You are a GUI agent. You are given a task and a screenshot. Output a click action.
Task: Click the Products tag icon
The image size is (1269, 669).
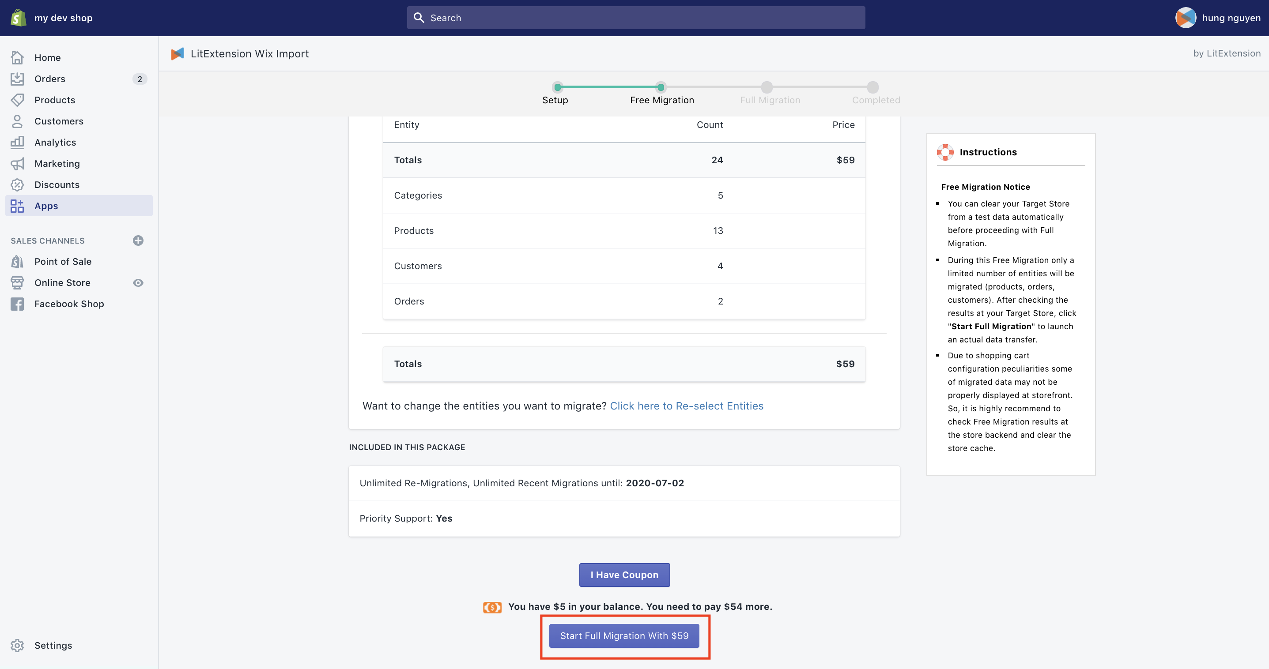tap(17, 100)
